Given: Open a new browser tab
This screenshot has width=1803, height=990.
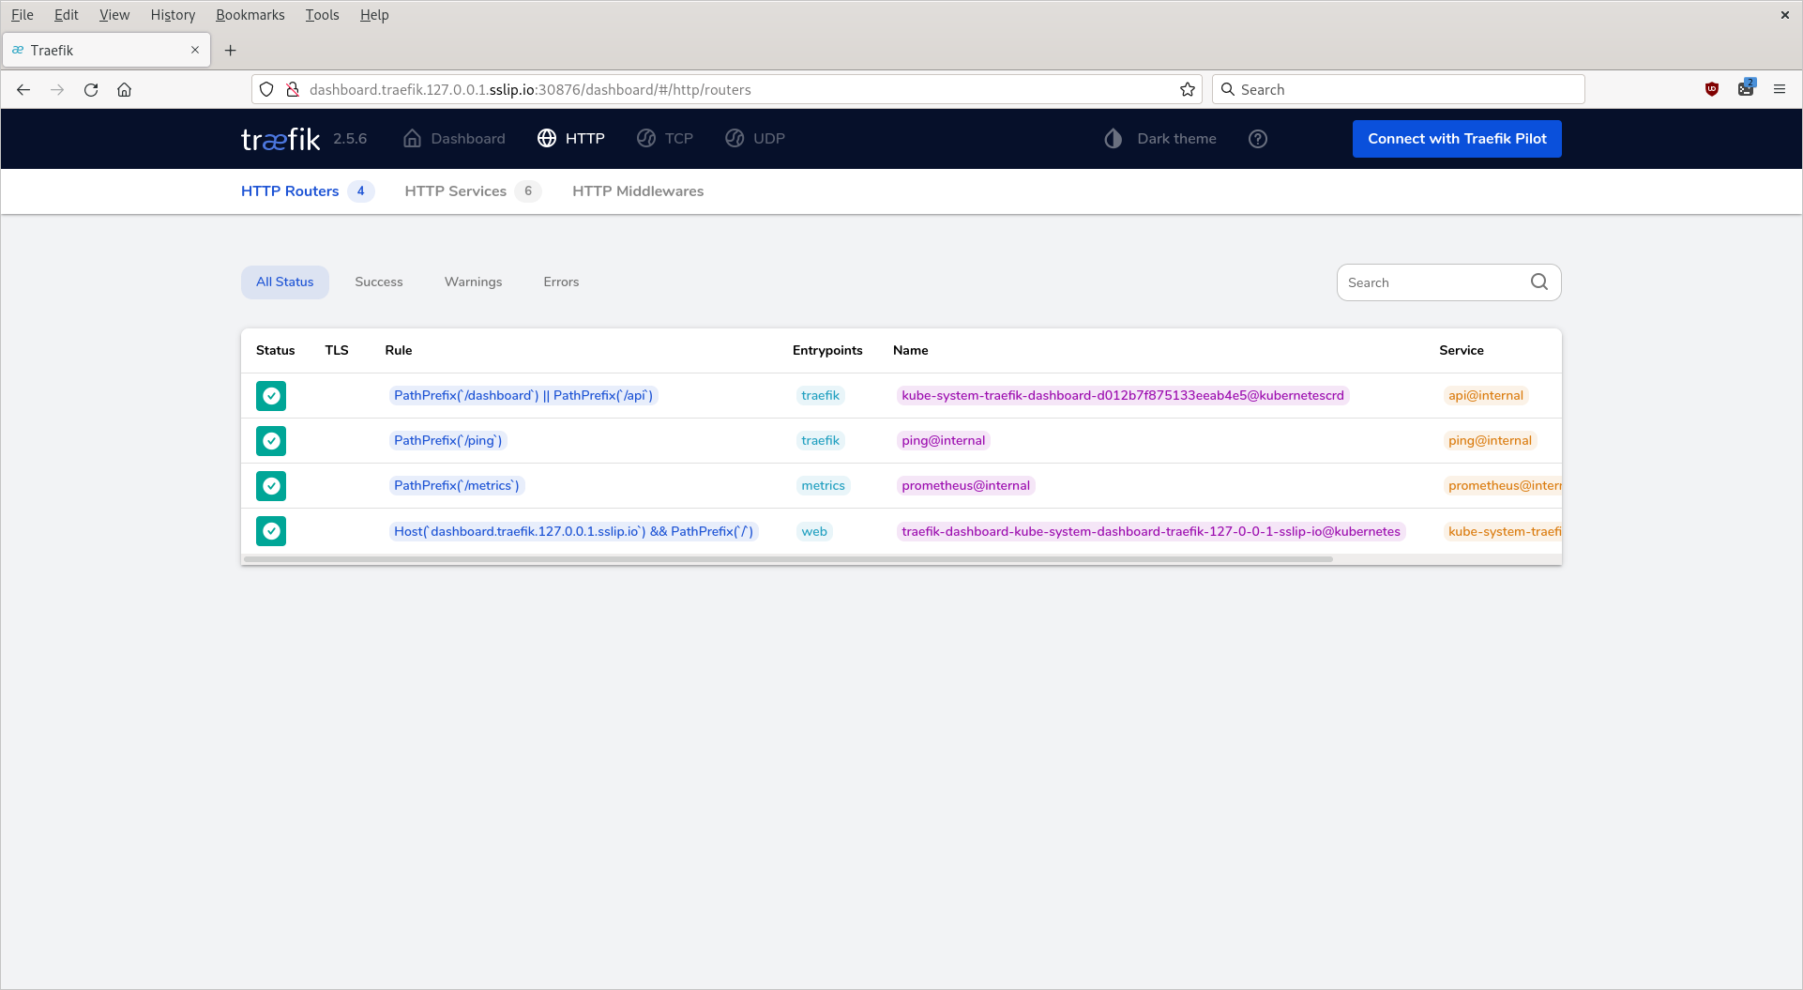Looking at the screenshot, I should point(230,51).
